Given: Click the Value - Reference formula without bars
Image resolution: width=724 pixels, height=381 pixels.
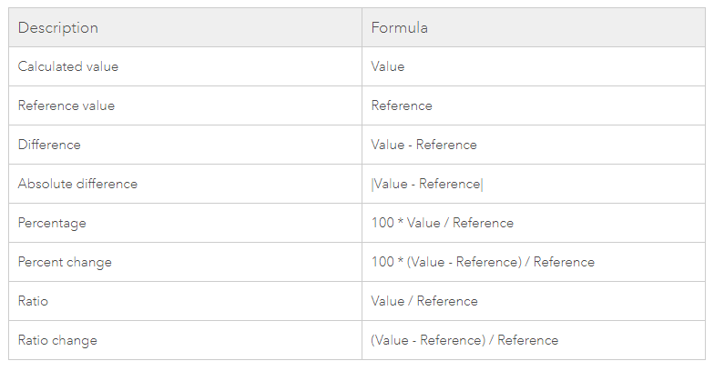Looking at the screenshot, I should tap(423, 145).
